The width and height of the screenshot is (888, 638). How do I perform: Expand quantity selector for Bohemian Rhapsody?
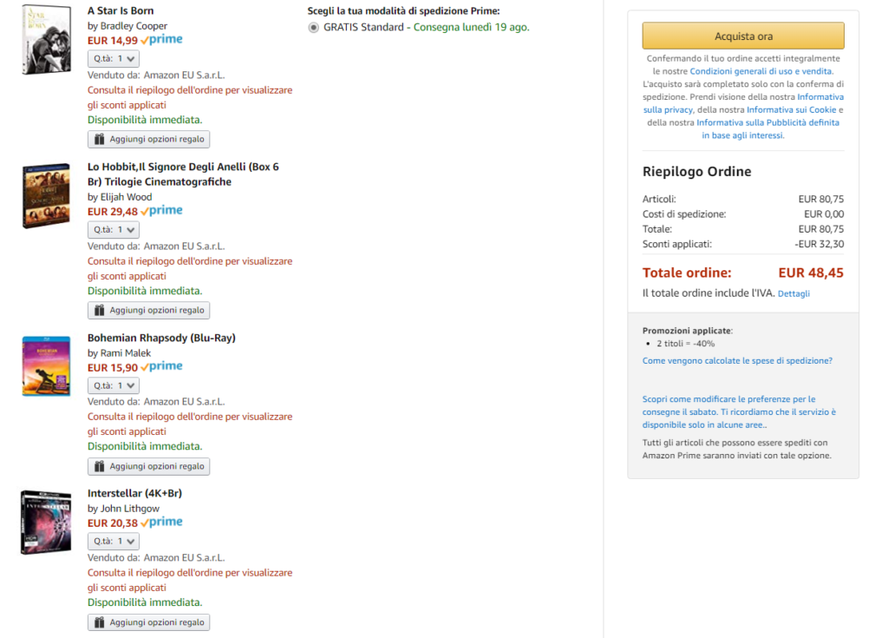click(114, 385)
